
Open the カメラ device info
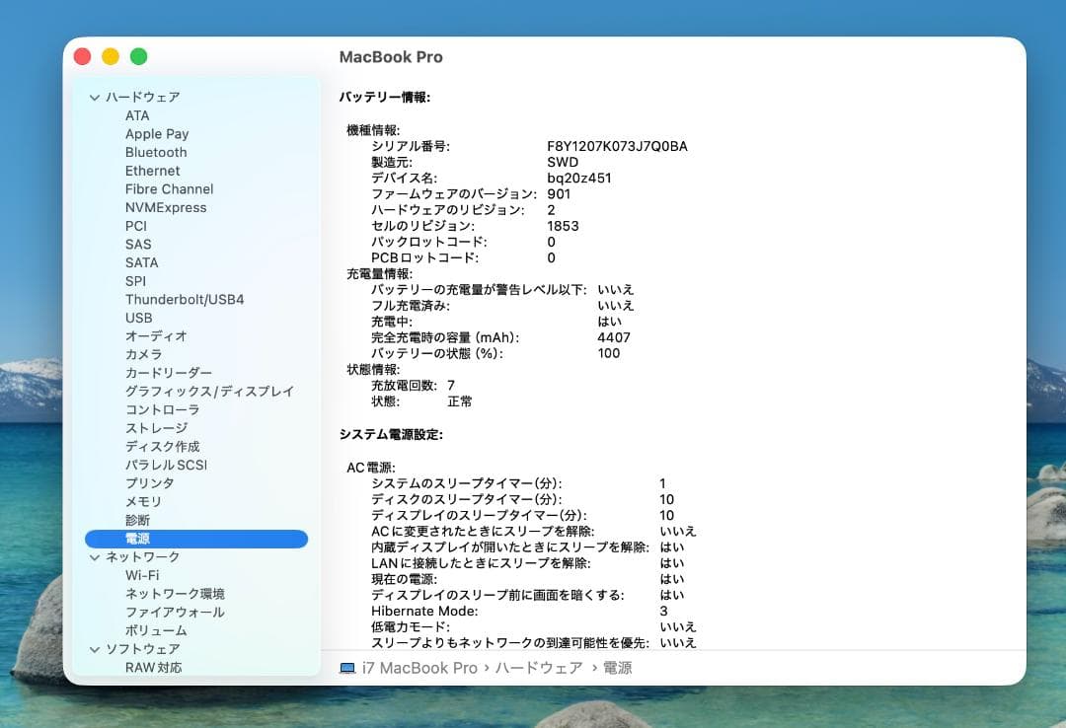click(x=144, y=354)
